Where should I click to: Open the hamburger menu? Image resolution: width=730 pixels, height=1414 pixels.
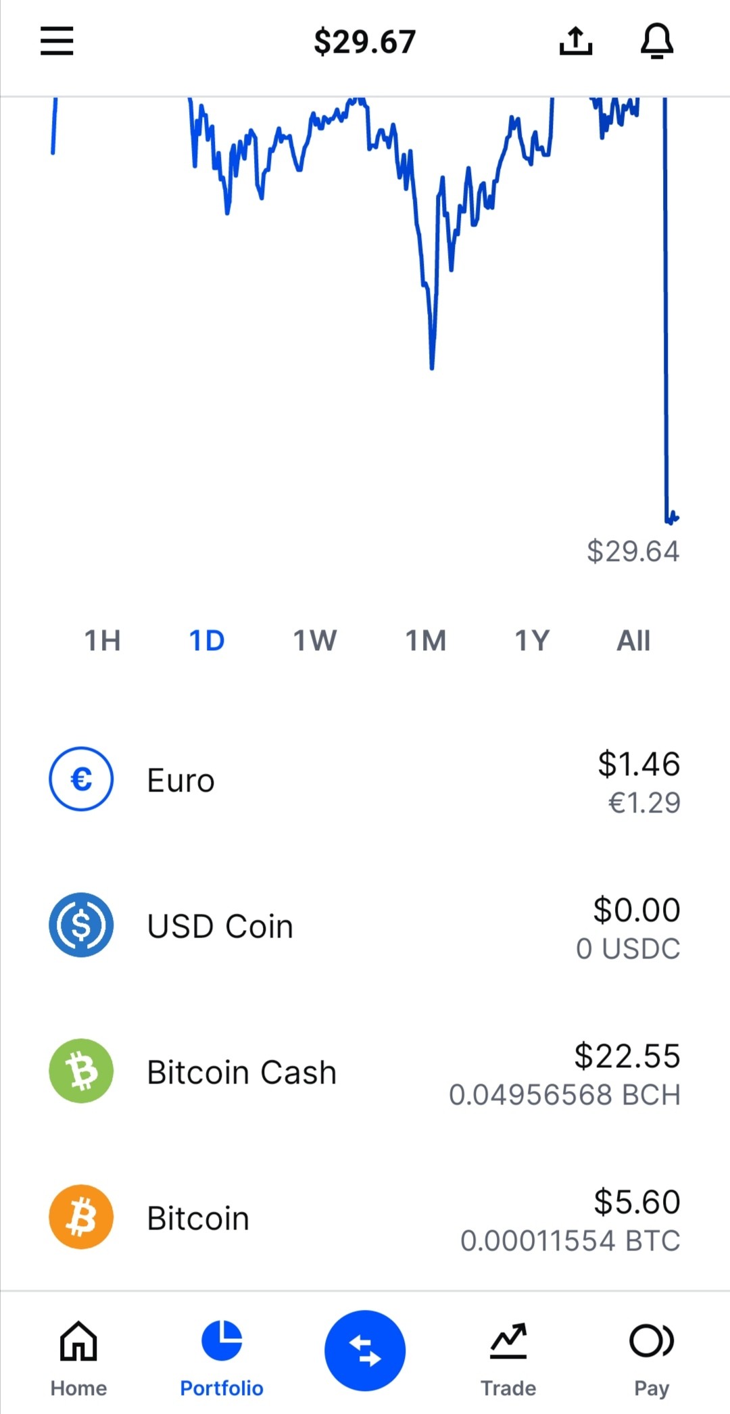point(57,41)
